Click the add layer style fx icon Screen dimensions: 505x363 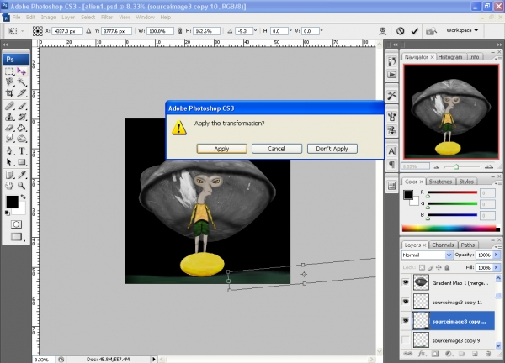tap(422, 354)
